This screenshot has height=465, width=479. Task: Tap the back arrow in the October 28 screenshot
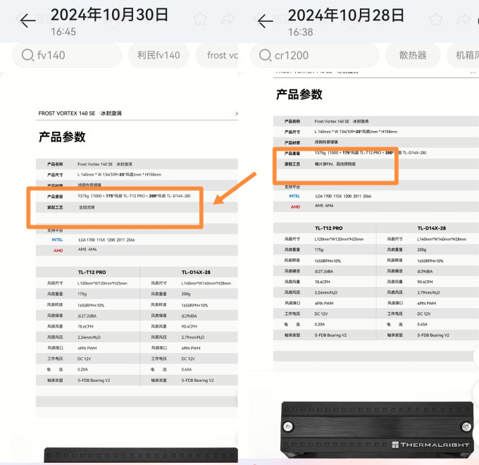[265, 20]
